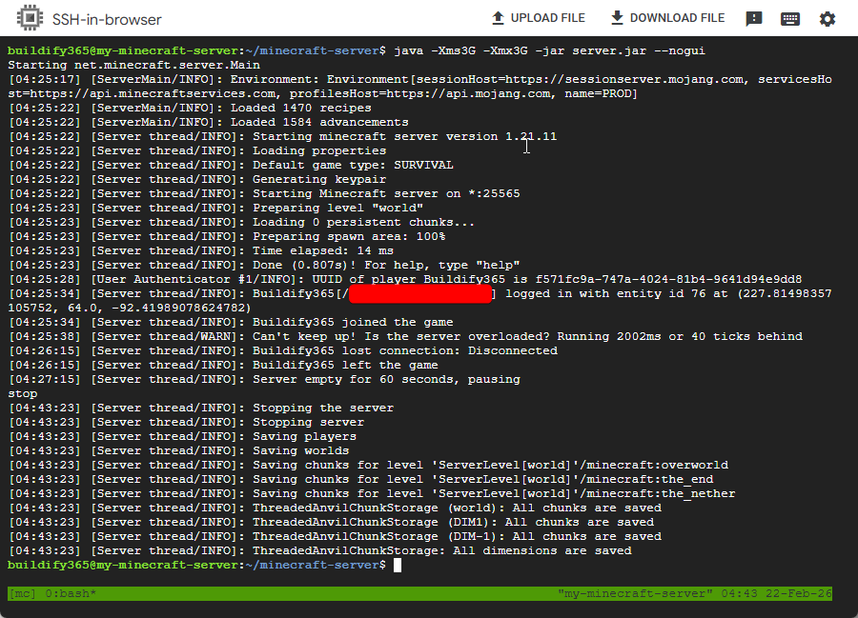The height and width of the screenshot is (618, 858).
Task: Click the 'Loaded 1584 advancements' log line
Action: pos(209,122)
